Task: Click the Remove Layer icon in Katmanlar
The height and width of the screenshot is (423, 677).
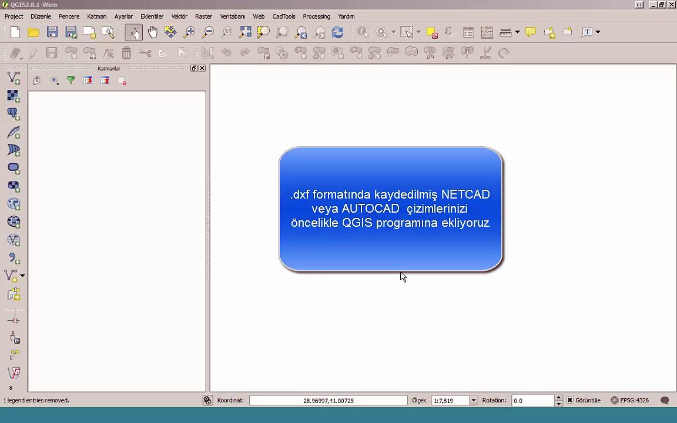Action: click(x=122, y=80)
